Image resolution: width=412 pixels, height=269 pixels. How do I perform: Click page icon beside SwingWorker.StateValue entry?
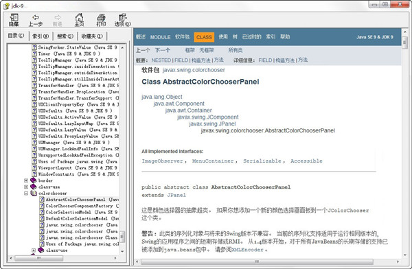pyautogui.click(x=34, y=47)
